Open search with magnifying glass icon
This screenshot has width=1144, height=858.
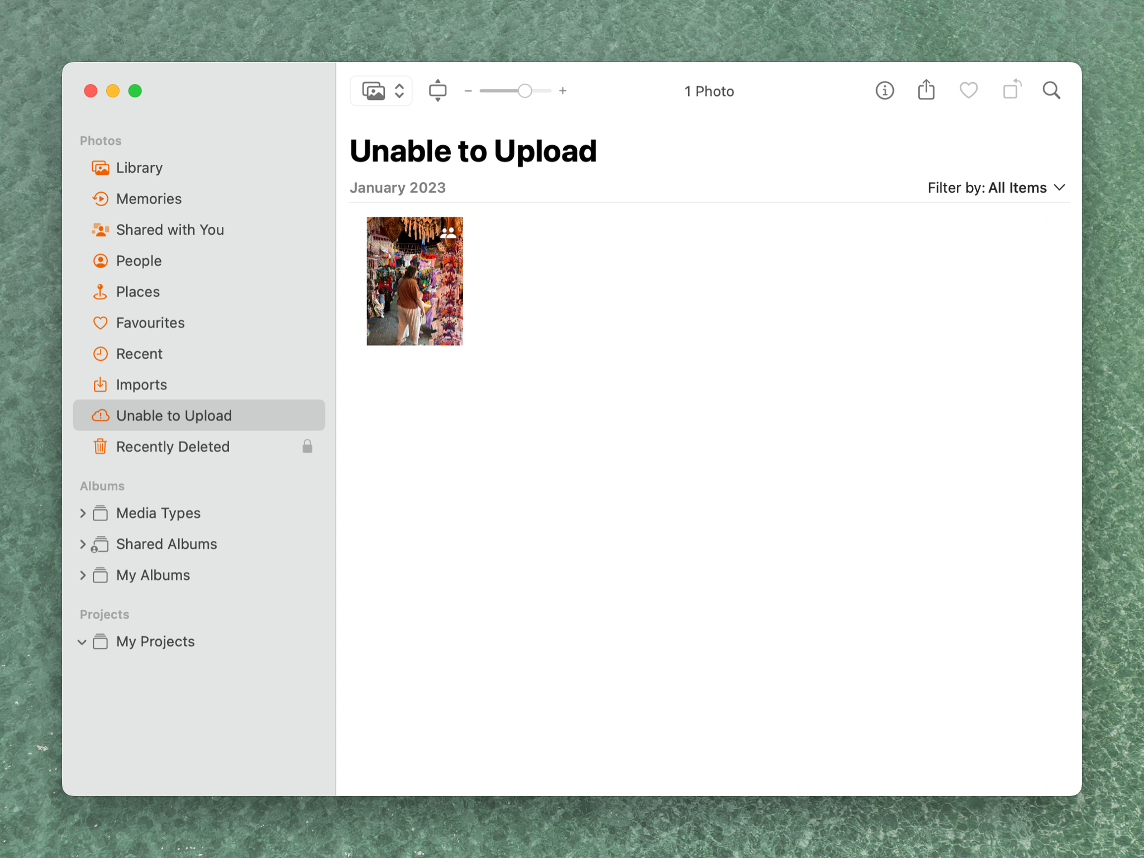1051,90
